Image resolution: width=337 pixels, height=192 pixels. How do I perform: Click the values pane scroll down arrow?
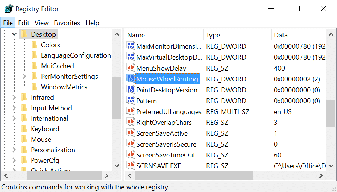pos(331,165)
